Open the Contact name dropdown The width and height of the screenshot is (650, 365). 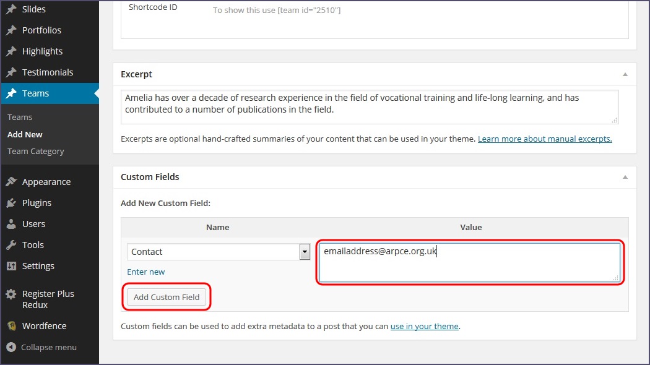point(304,252)
